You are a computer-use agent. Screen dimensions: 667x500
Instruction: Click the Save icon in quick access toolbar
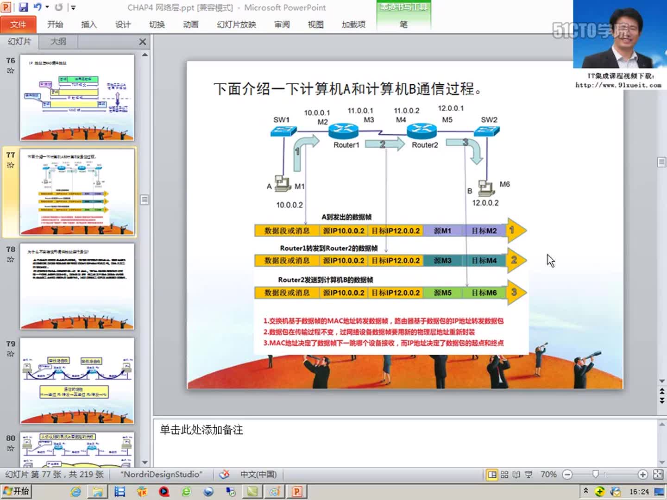23,7
